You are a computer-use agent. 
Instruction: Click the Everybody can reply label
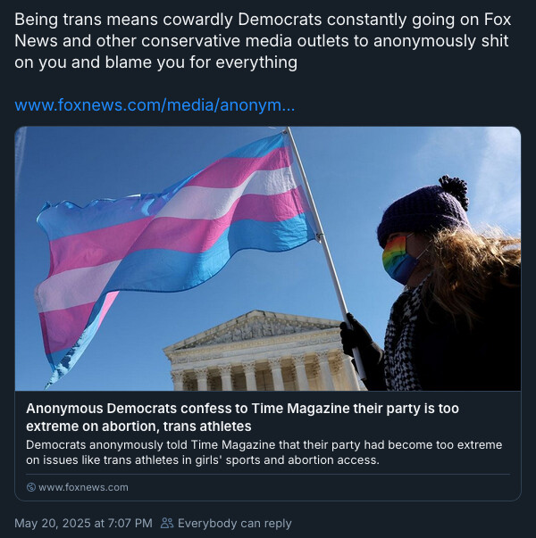234,523
